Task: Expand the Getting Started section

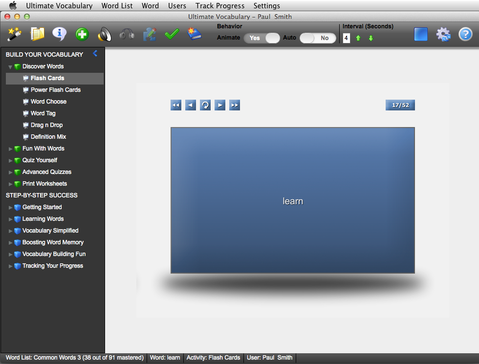Action: (11, 207)
